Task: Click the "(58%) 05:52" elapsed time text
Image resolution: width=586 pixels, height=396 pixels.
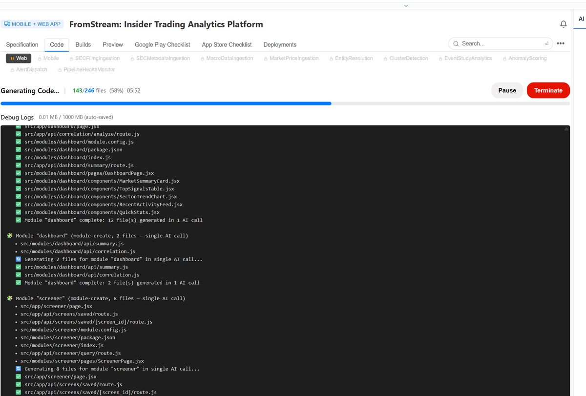Action: (x=125, y=91)
